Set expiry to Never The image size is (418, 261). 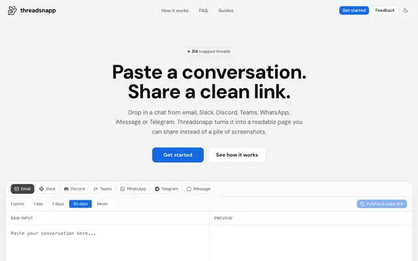[103, 204]
